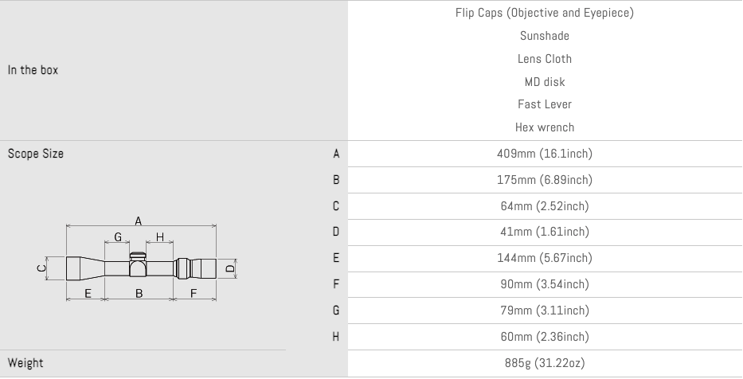Screen dimensions: 743x379
Task: Select the "MD disk" item
Action: [545, 82]
